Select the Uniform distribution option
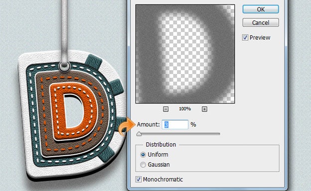311x191 pixels. pos(143,155)
